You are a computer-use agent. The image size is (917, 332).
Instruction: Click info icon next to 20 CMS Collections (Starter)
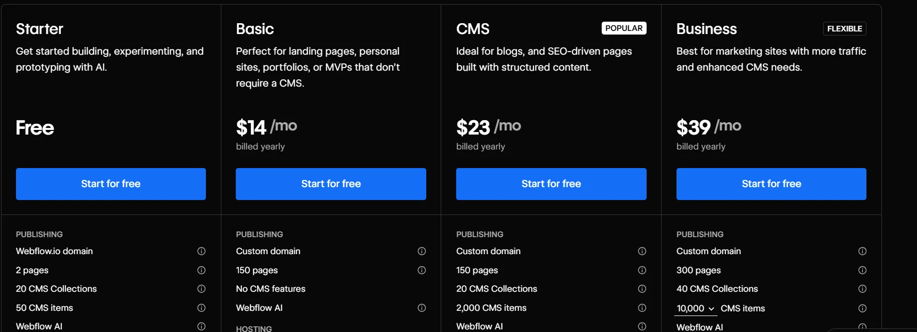[201, 289]
